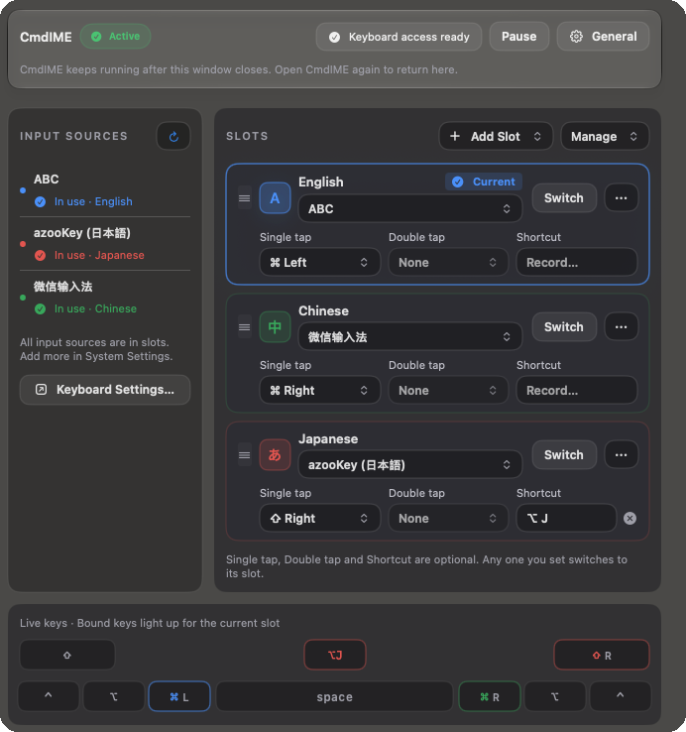Open Japanese slot azooKey source dropdown
The width and height of the screenshot is (686, 732).
(410, 464)
